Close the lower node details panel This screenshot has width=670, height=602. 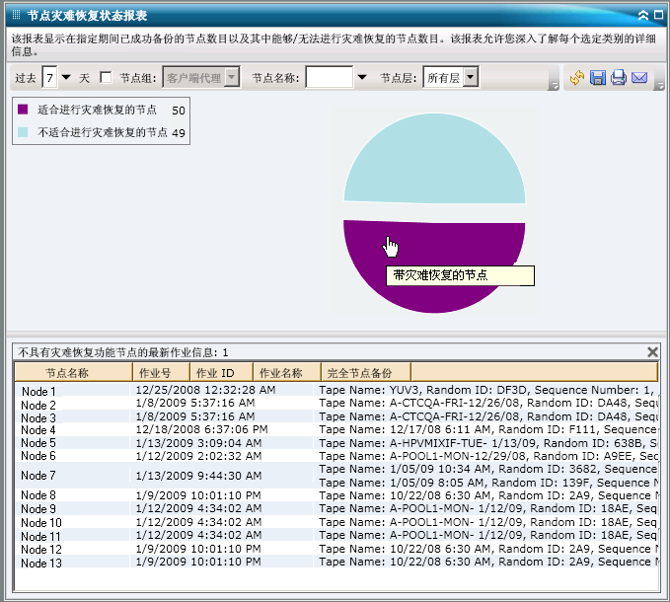652,351
